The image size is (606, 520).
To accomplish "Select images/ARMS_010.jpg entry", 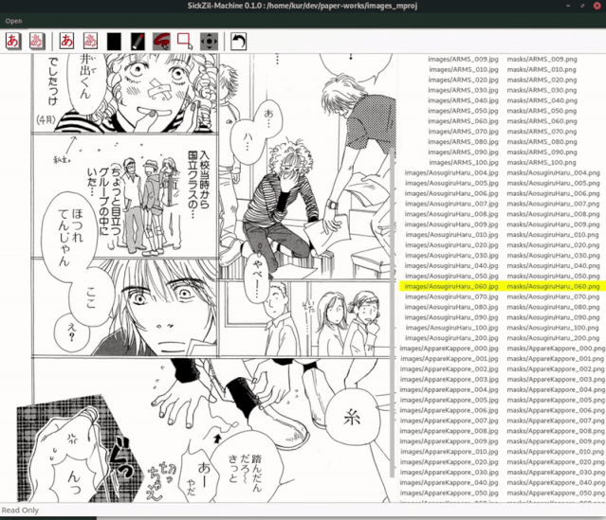I will point(464,69).
